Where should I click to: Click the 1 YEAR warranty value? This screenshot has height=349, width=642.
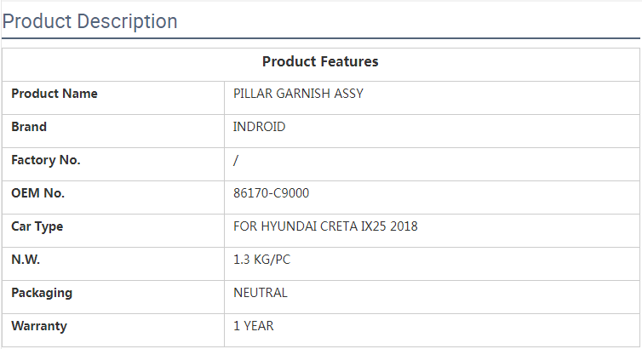click(x=254, y=326)
